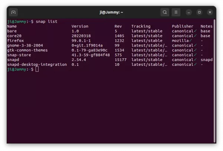Click the base note for bare
223x151 pixels.
[x=206, y=31]
